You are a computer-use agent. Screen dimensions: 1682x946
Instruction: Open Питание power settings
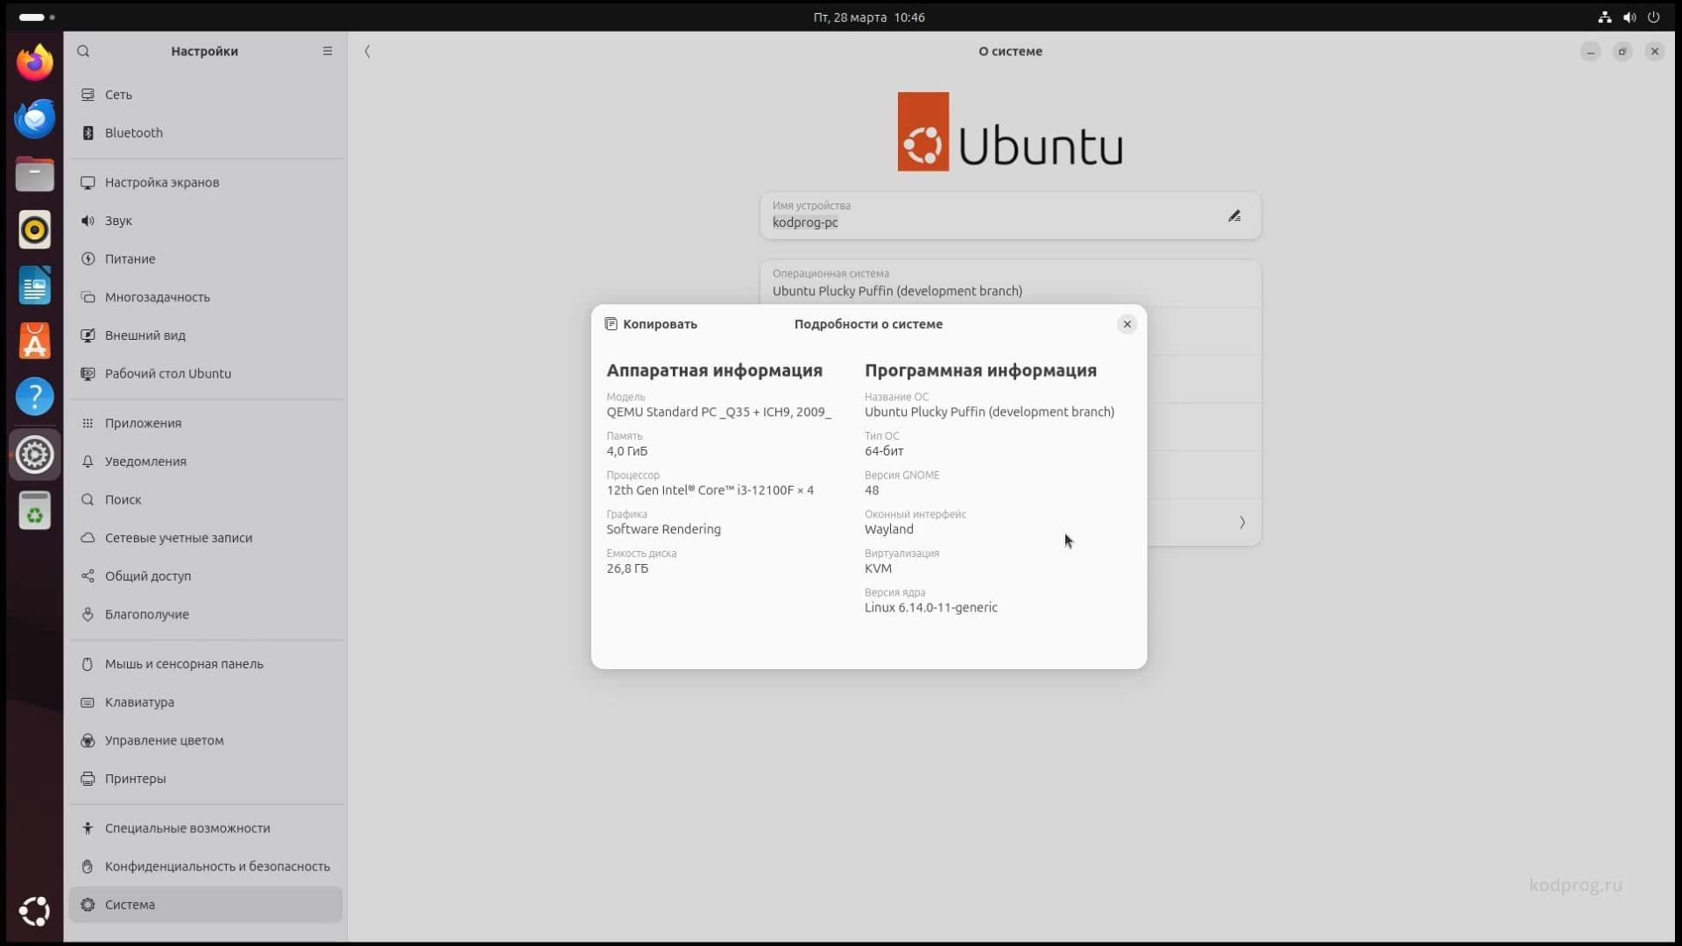[206, 259]
